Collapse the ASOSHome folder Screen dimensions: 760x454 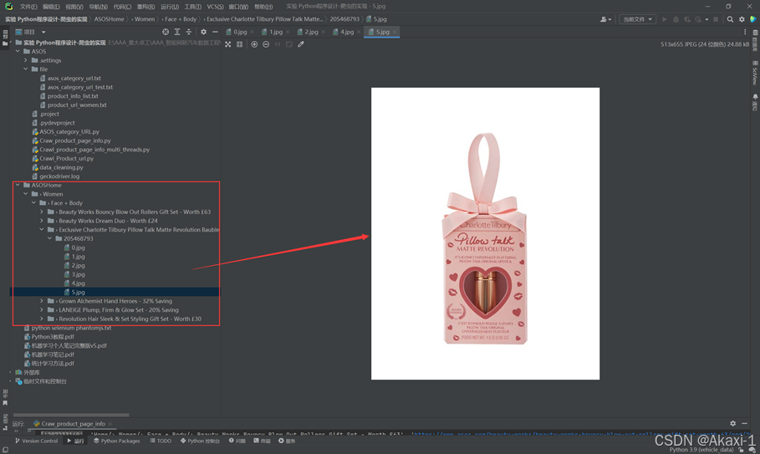click(x=18, y=185)
